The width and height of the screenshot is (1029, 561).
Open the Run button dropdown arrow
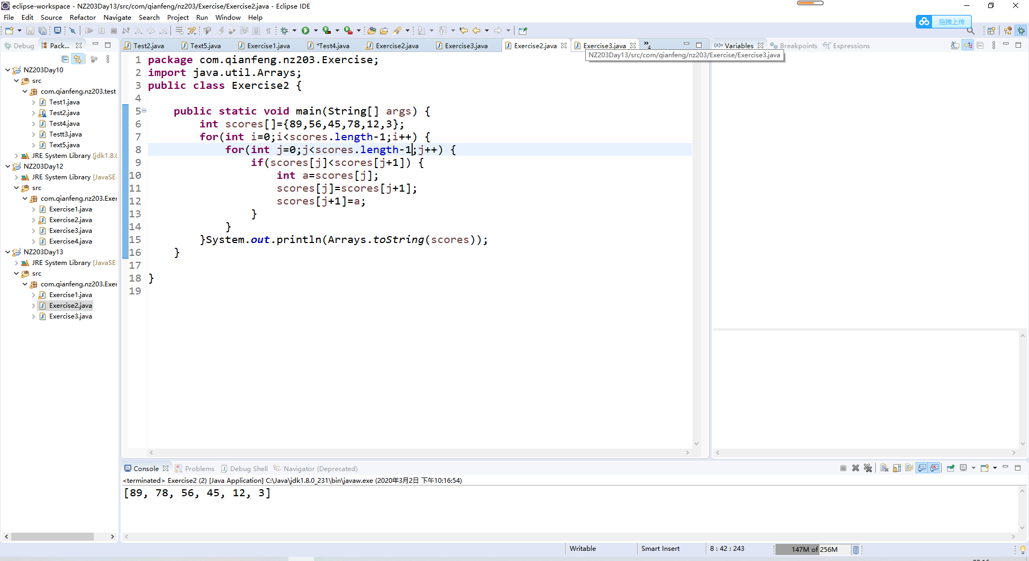click(316, 31)
